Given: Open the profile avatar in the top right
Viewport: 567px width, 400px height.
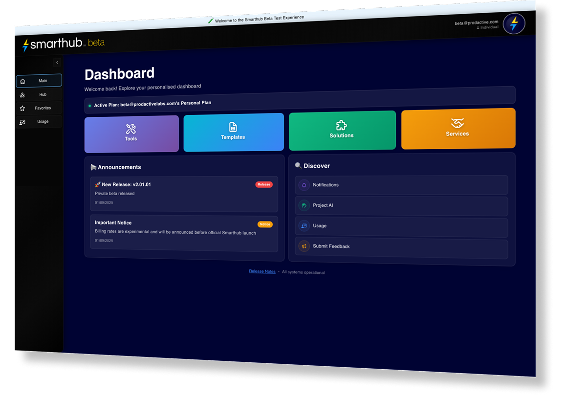Looking at the screenshot, I should tap(514, 23).
